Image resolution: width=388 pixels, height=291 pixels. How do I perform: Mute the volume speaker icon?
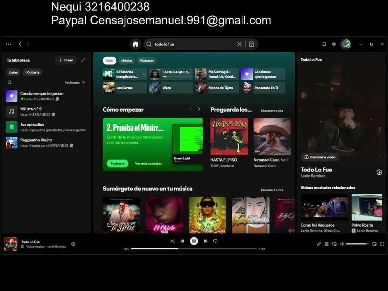(x=342, y=244)
